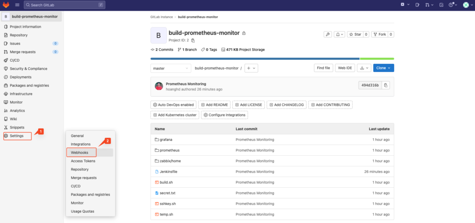This screenshot has height=223, width=475.
Task: Click Add README button
Action: click(x=214, y=105)
